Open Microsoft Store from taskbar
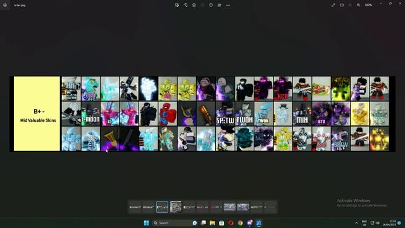This screenshot has width=405, height=228. coord(221,223)
